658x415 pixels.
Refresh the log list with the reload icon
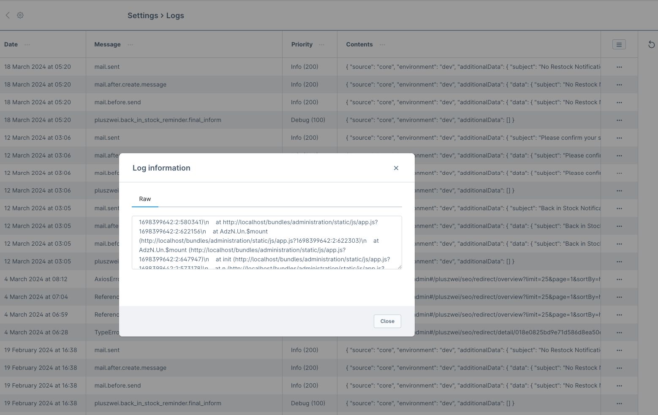(x=651, y=44)
